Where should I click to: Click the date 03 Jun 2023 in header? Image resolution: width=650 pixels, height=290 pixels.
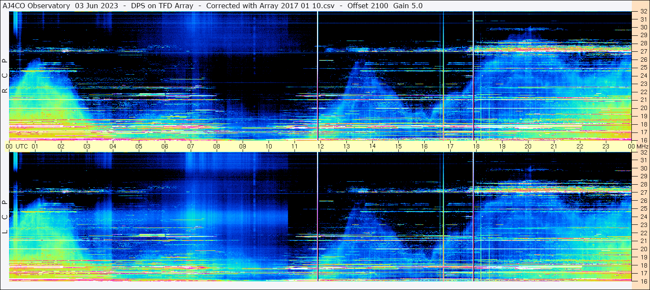[x=96, y=6]
